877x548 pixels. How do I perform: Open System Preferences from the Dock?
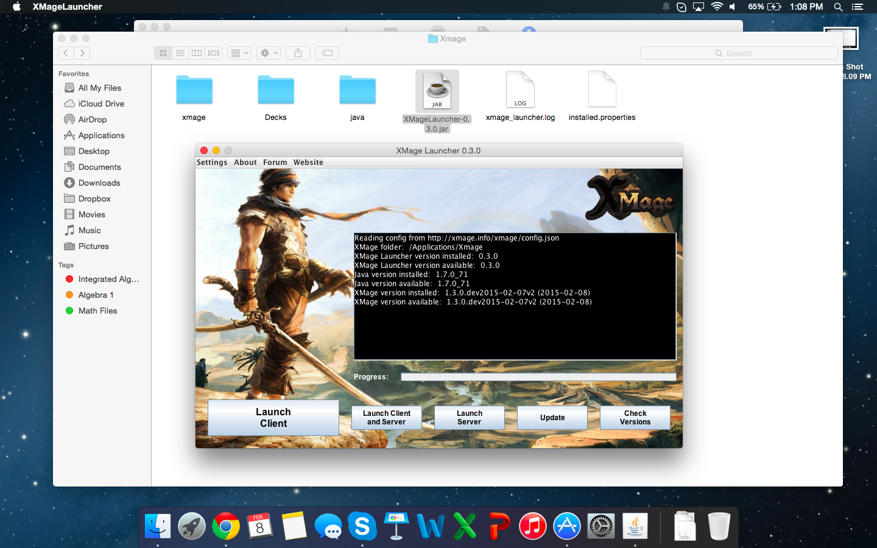[601, 526]
